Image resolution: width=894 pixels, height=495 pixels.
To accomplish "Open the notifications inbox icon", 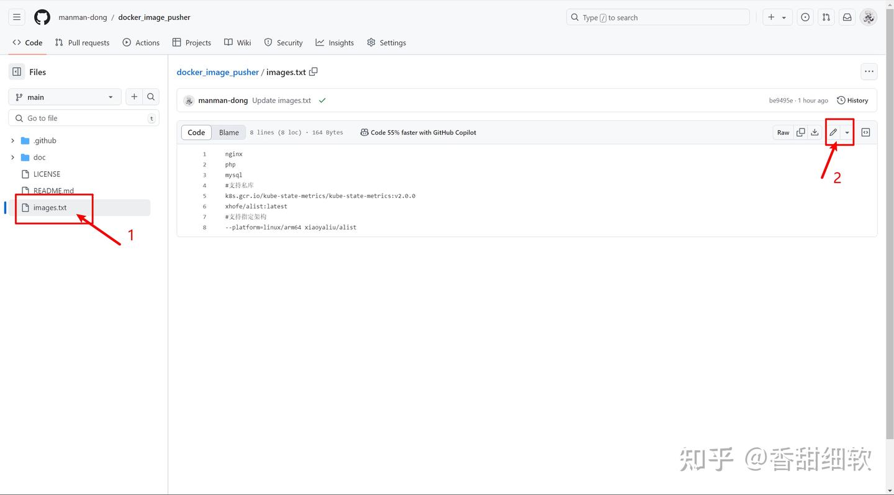I will [847, 17].
